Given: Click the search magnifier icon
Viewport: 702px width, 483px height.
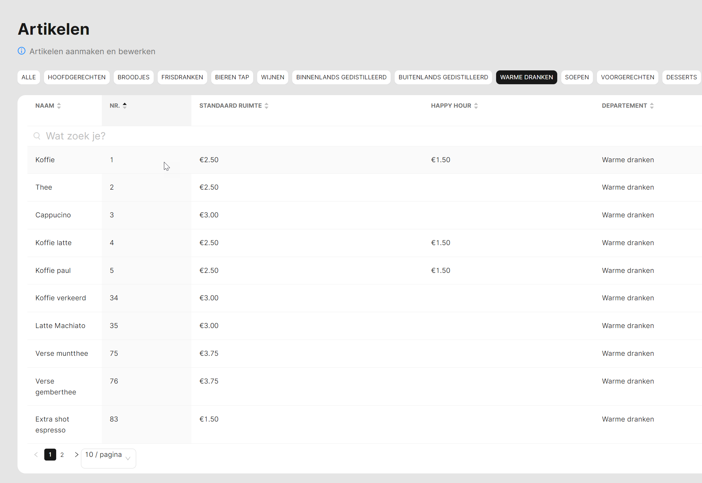Looking at the screenshot, I should point(37,136).
